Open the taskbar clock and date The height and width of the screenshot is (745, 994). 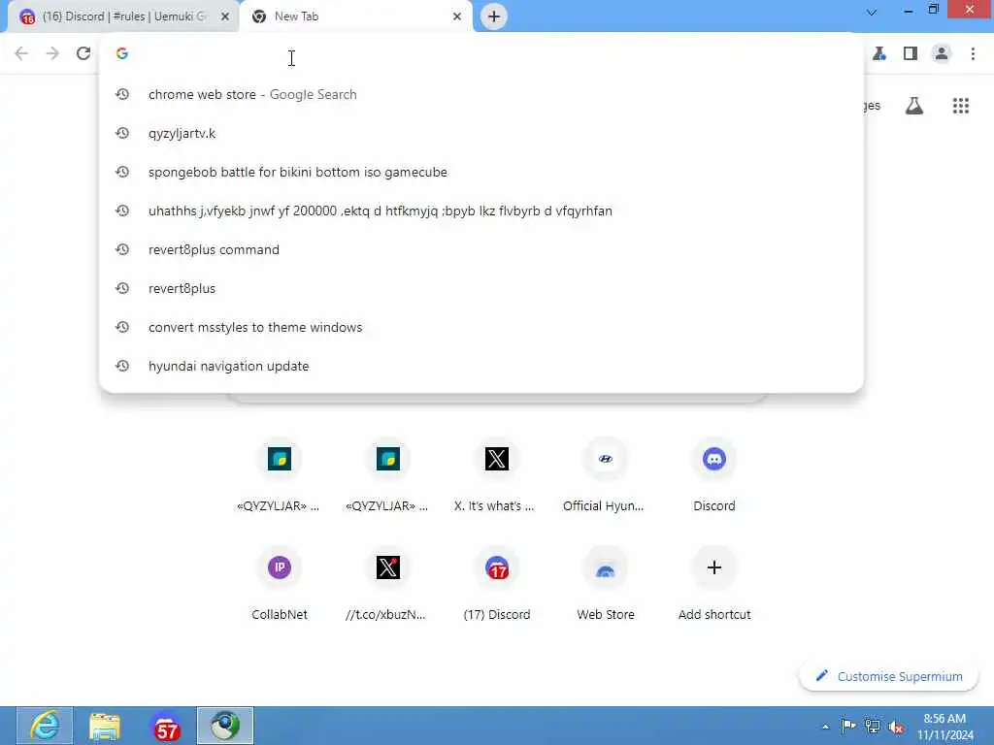point(945,727)
